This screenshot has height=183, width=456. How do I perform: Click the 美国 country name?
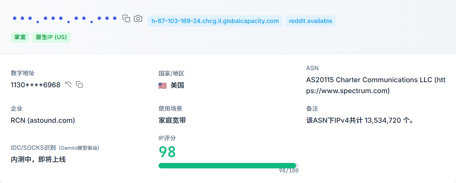pos(177,85)
